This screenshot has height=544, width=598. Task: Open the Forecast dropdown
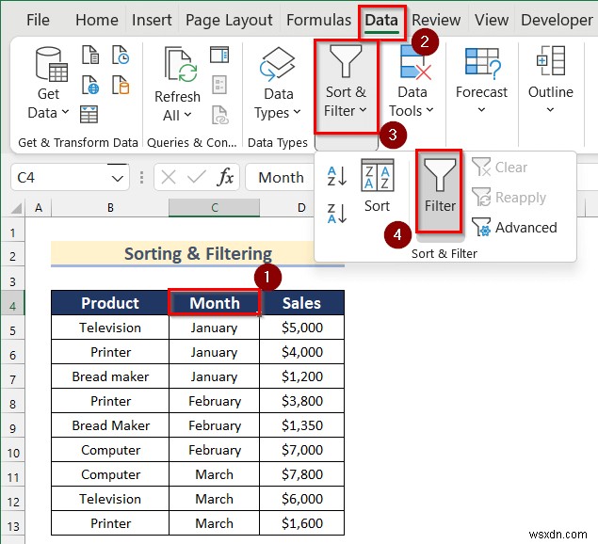[x=481, y=81]
